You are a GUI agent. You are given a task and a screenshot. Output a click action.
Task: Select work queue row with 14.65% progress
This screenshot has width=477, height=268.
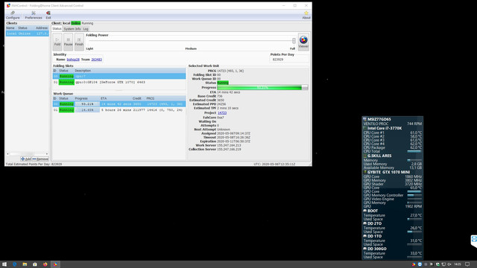(x=119, y=109)
